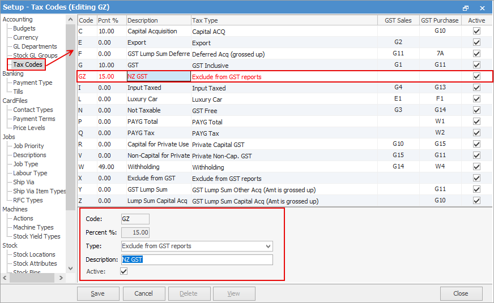Image resolution: width=494 pixels, height=303 pixels.
Task: Click the Cancel button
Action: [x=144, y=293]
